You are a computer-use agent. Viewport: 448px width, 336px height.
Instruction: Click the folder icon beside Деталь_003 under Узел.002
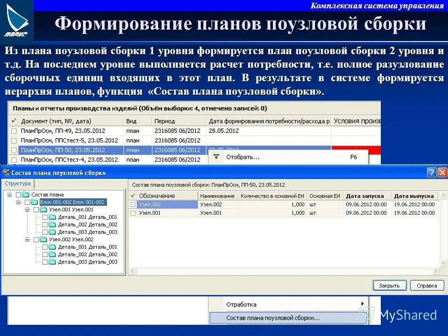(x=52, y=262)
